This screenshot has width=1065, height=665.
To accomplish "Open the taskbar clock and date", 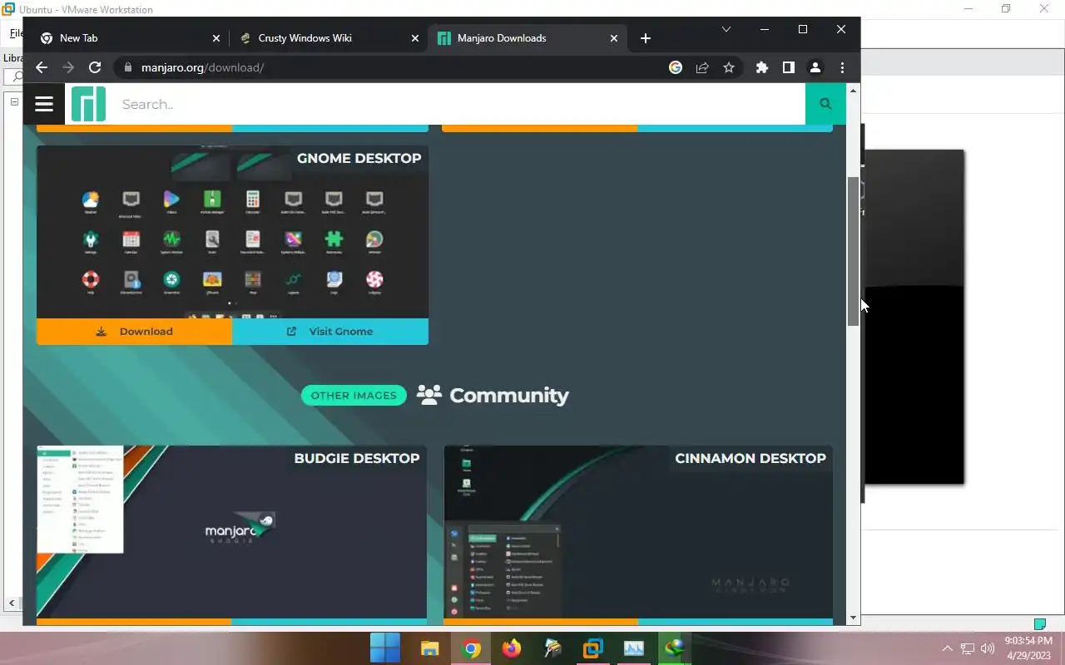I will pyautogui.click(x=1028, y=648).
